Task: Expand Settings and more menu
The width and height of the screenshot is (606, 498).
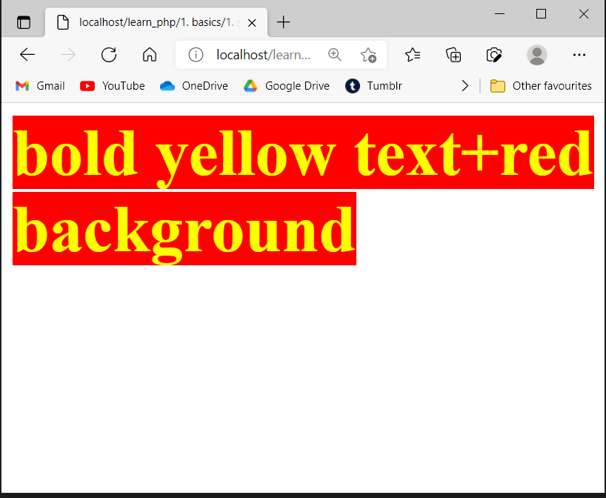Action: click(579, 54)
